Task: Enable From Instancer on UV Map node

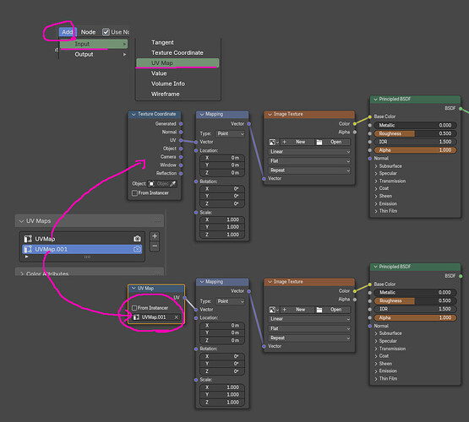Action: pyautogui.click(x=134, y=308)
